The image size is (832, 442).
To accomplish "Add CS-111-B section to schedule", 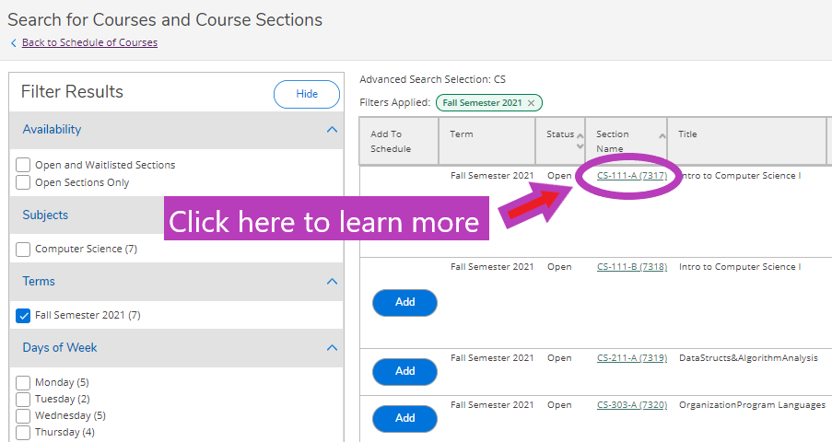I will click(x=404, y=302).
